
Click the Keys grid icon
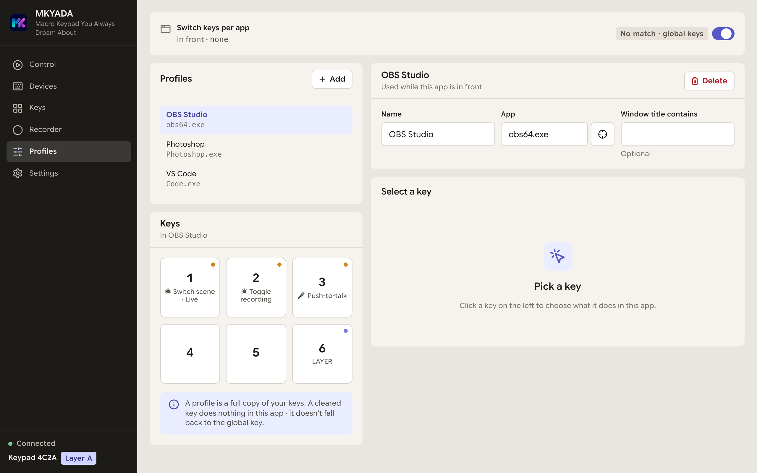[x=18, y=108]
